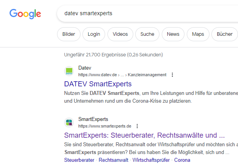Select the Videos filter chip
This screenshot has width=238, height=168.
click(120, 34)
